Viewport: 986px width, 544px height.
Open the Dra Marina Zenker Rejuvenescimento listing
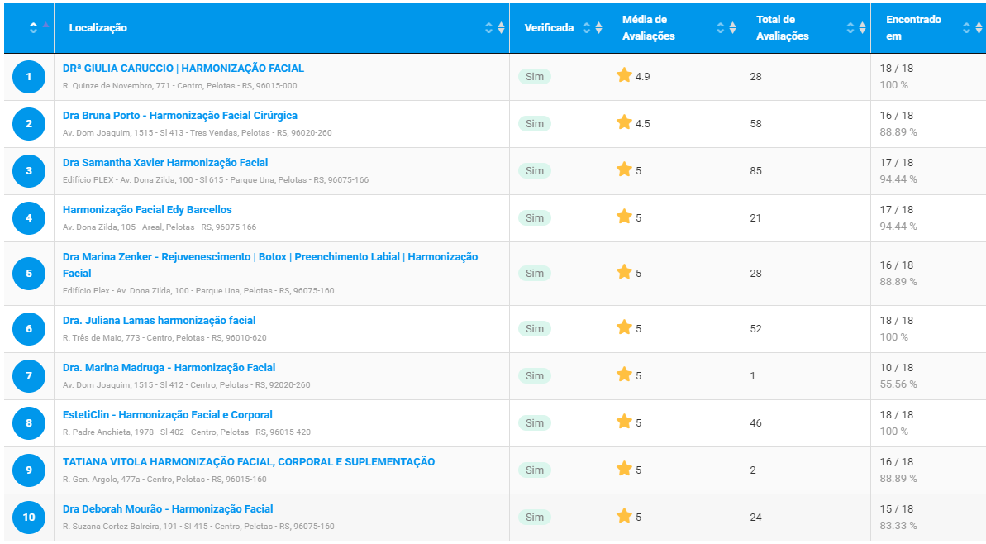tap(270, 265)
